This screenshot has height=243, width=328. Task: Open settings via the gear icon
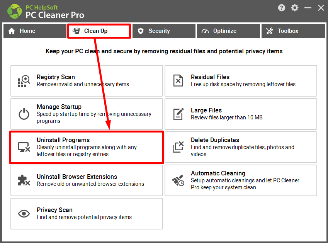click(295, 8)
